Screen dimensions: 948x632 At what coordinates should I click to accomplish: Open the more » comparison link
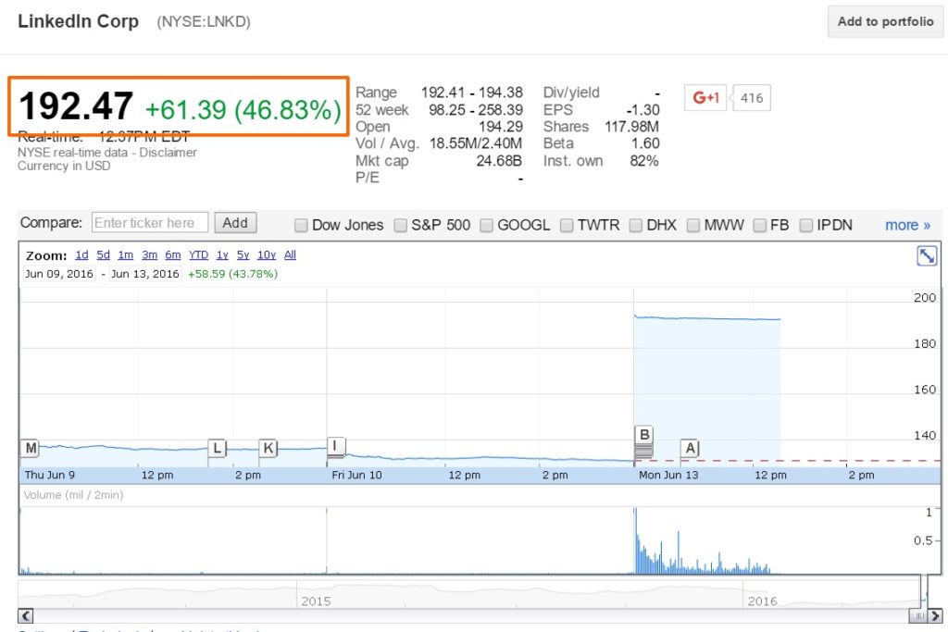click(907, 226)
